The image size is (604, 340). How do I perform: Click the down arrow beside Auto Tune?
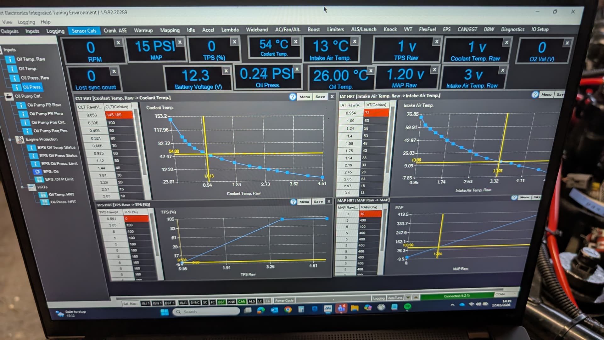pos(408,297)
